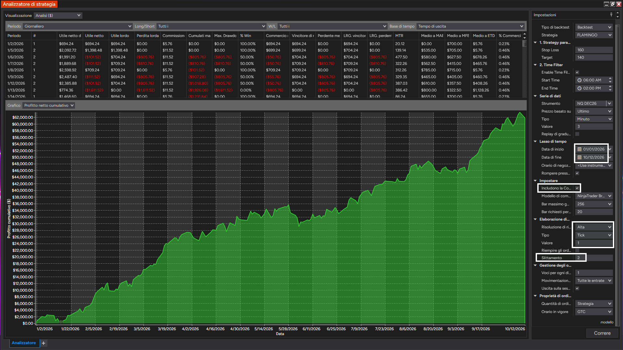This screenshot has height=350, width=623.
Task: Click the Target value field
Action: tap(594, 57)
